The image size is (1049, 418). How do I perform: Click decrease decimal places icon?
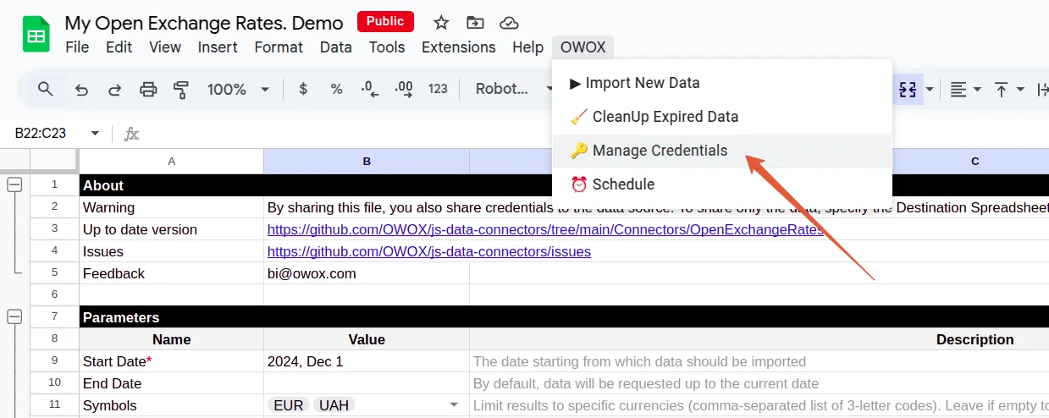369,89
